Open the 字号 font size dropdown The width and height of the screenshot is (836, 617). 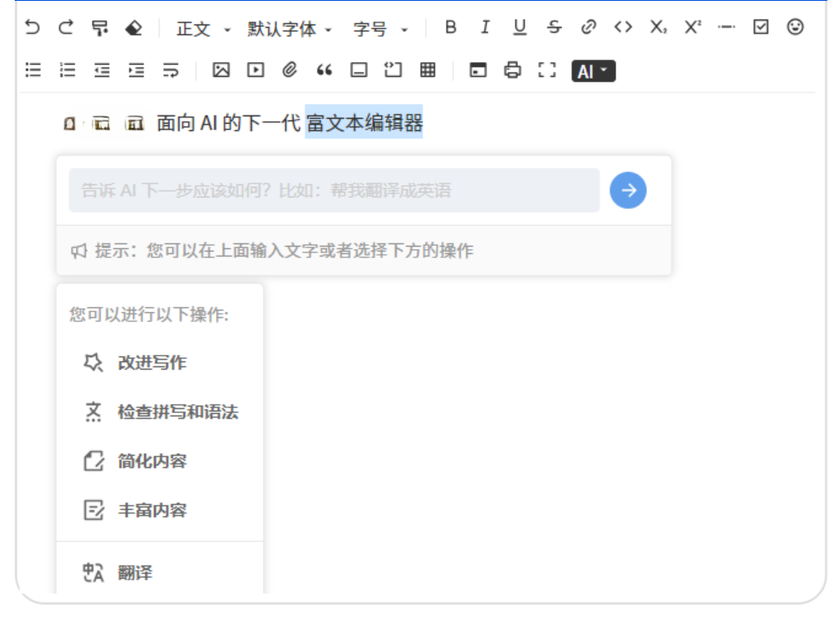[380, 29]
